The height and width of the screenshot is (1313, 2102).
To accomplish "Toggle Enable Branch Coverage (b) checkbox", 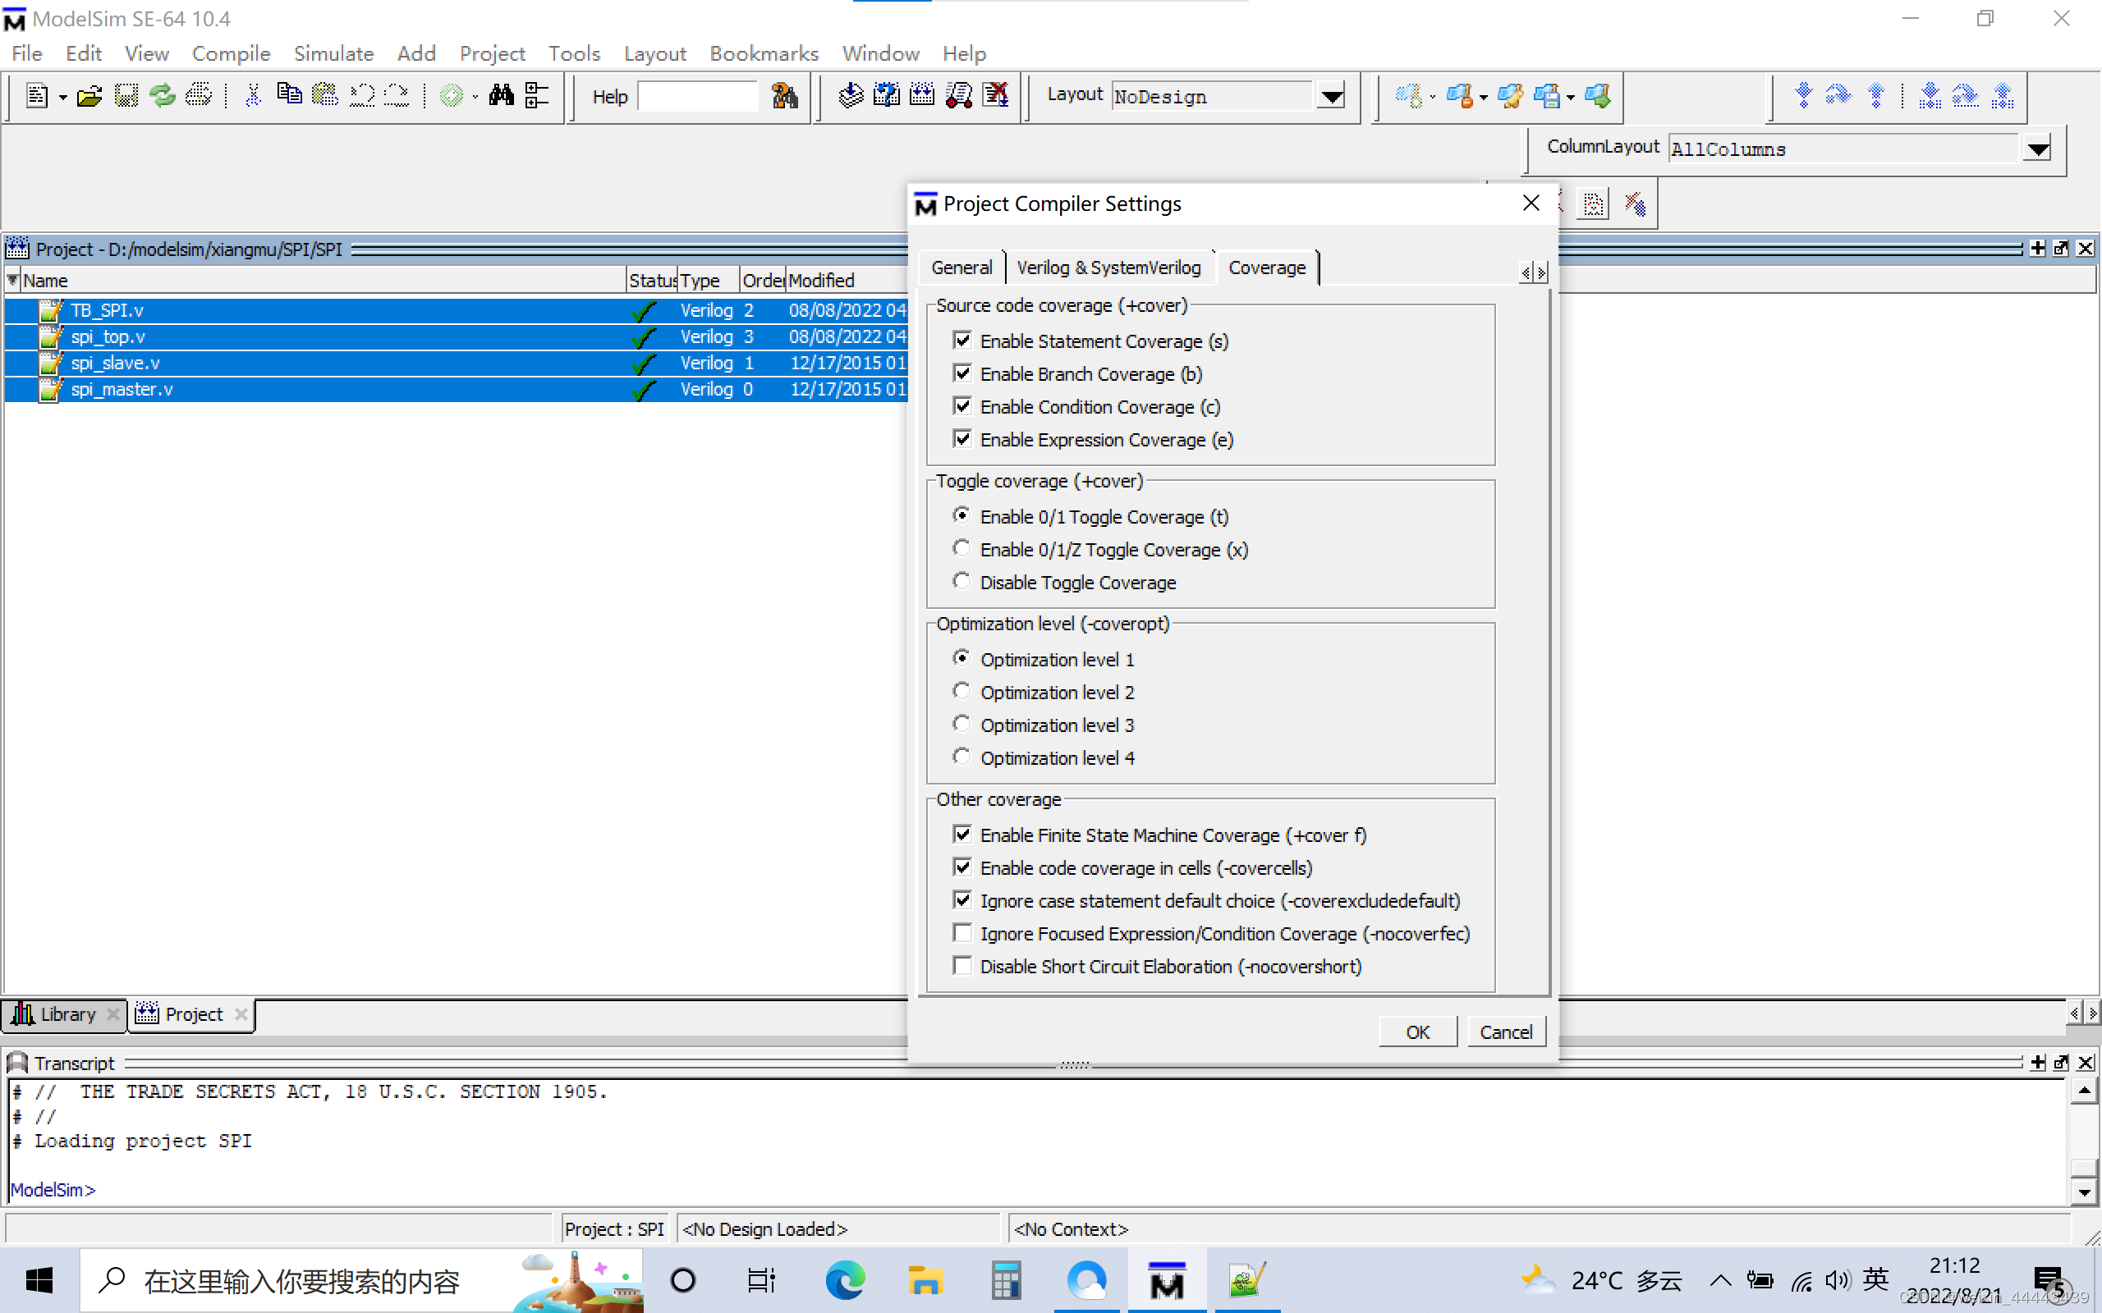I will [x=962, y=373].
